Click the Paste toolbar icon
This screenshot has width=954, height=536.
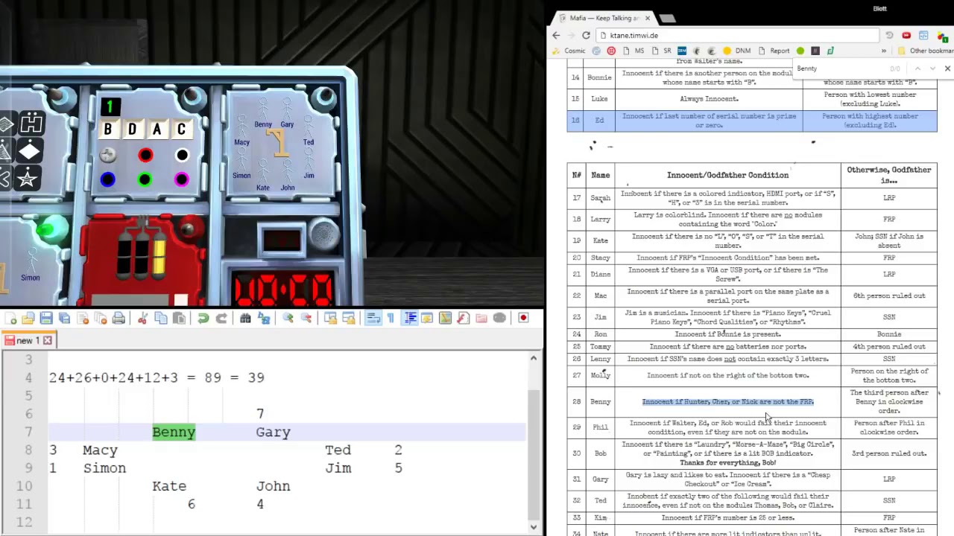(x=179, y=319)
